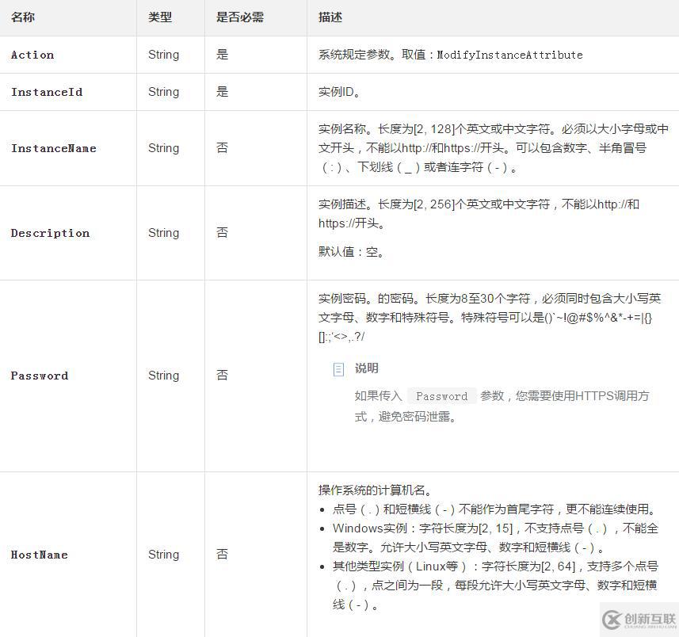Click the 操作系统的计算机名。 line
This screenshot has width=679, height=637.
point(376,490)
